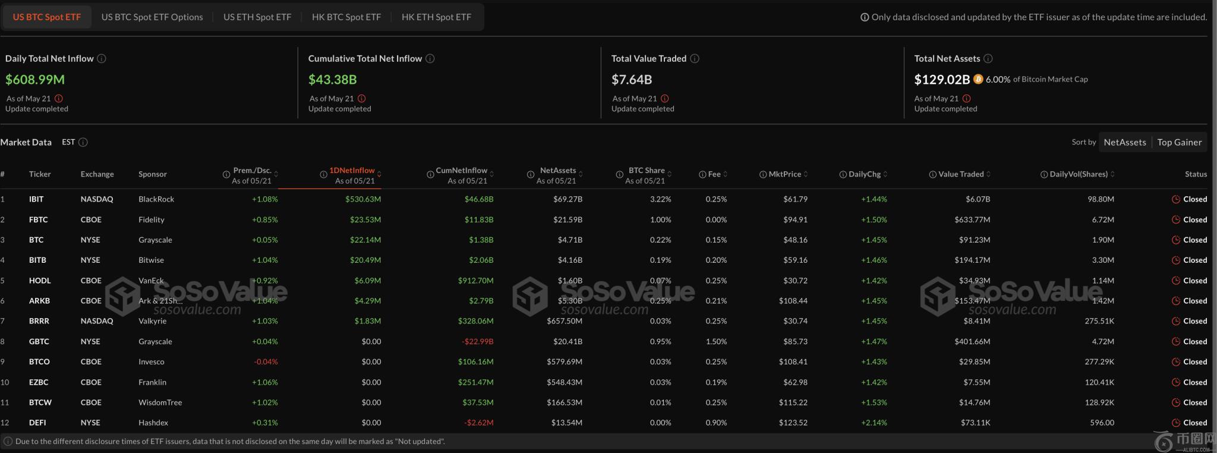Switch to HK BTC Spot ETF tab
The height and width of the screenshot is (453, 1217).
click(346, 17)
